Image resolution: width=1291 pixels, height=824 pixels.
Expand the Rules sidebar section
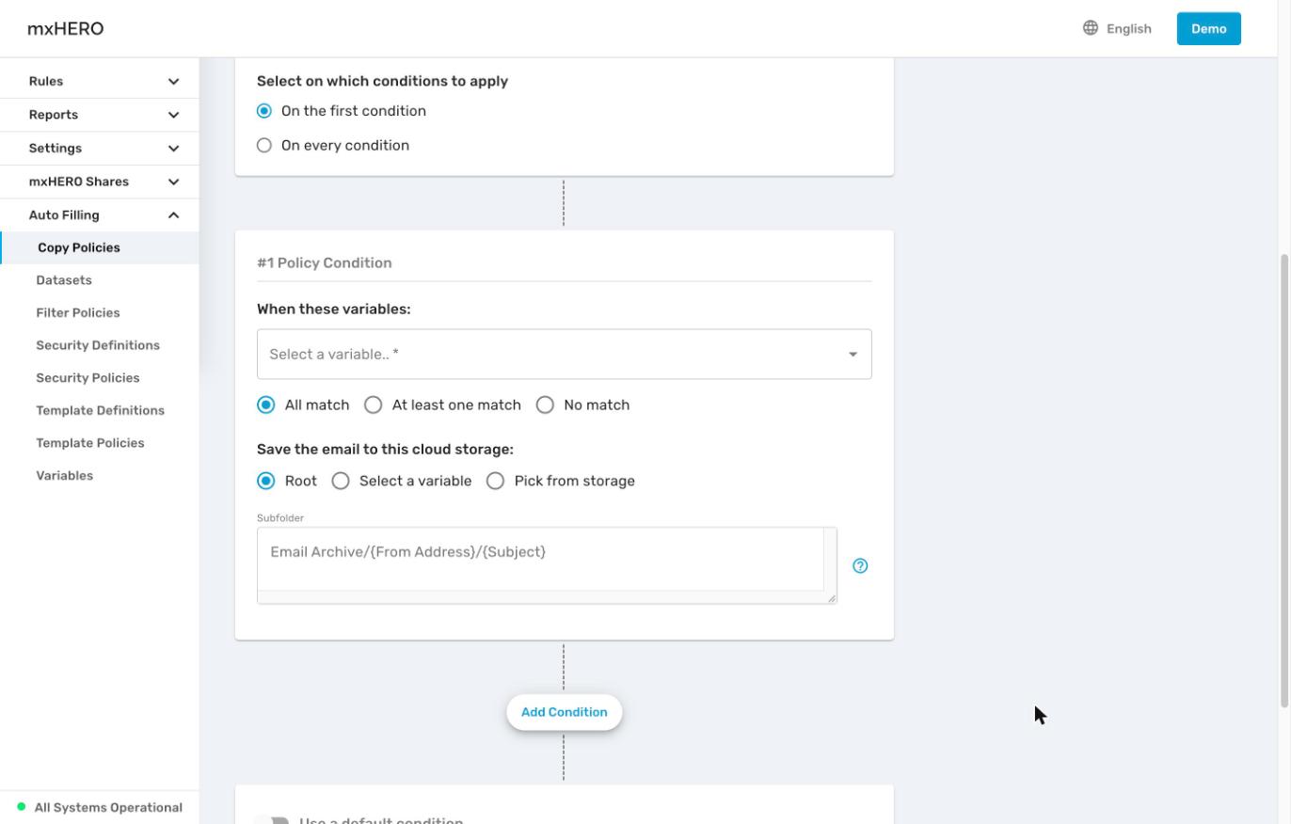(x=100, y=81)
